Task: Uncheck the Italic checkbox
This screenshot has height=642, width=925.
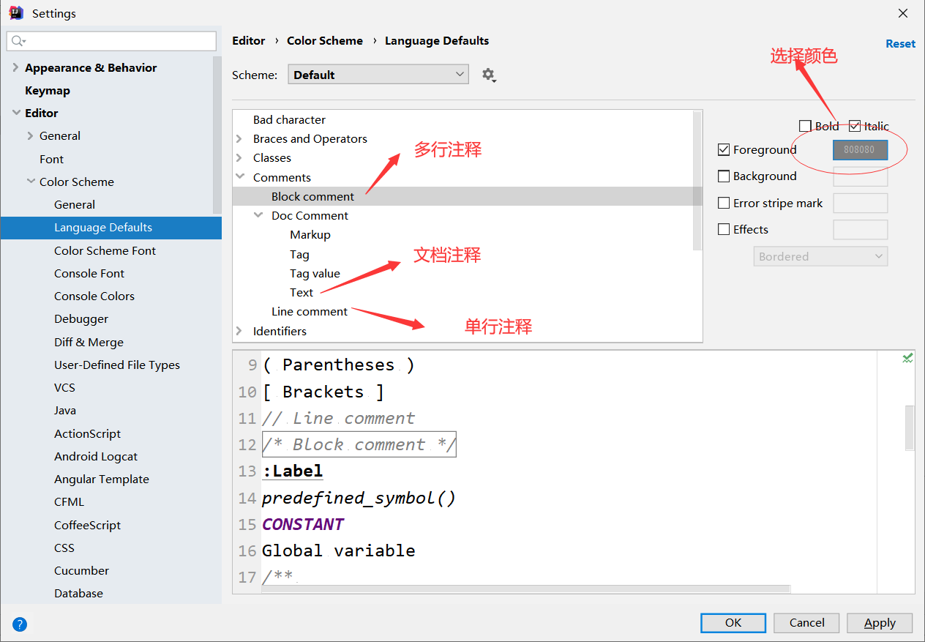Action: click(x=855, y=126)
